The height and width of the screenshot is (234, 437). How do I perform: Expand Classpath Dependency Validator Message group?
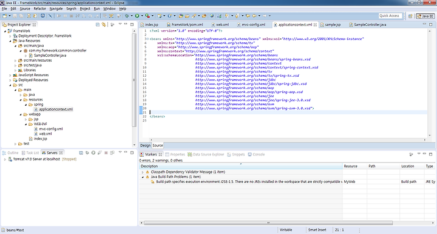[x=143, y=172]
